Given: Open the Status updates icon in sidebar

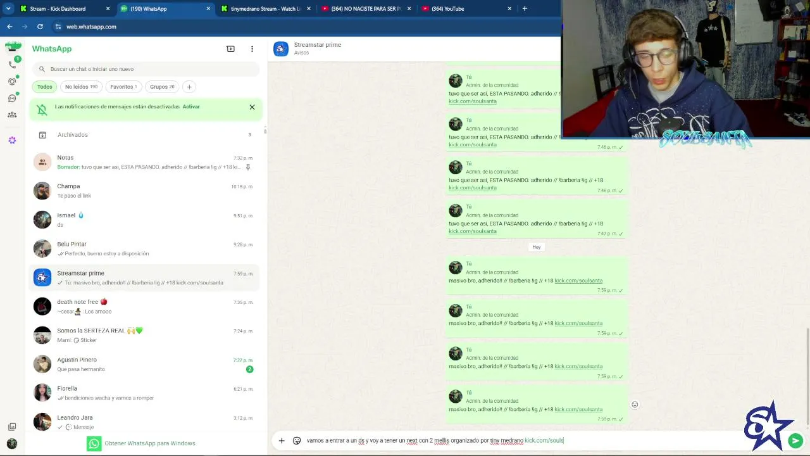Looking at the screenshot, I should [12, 81].
